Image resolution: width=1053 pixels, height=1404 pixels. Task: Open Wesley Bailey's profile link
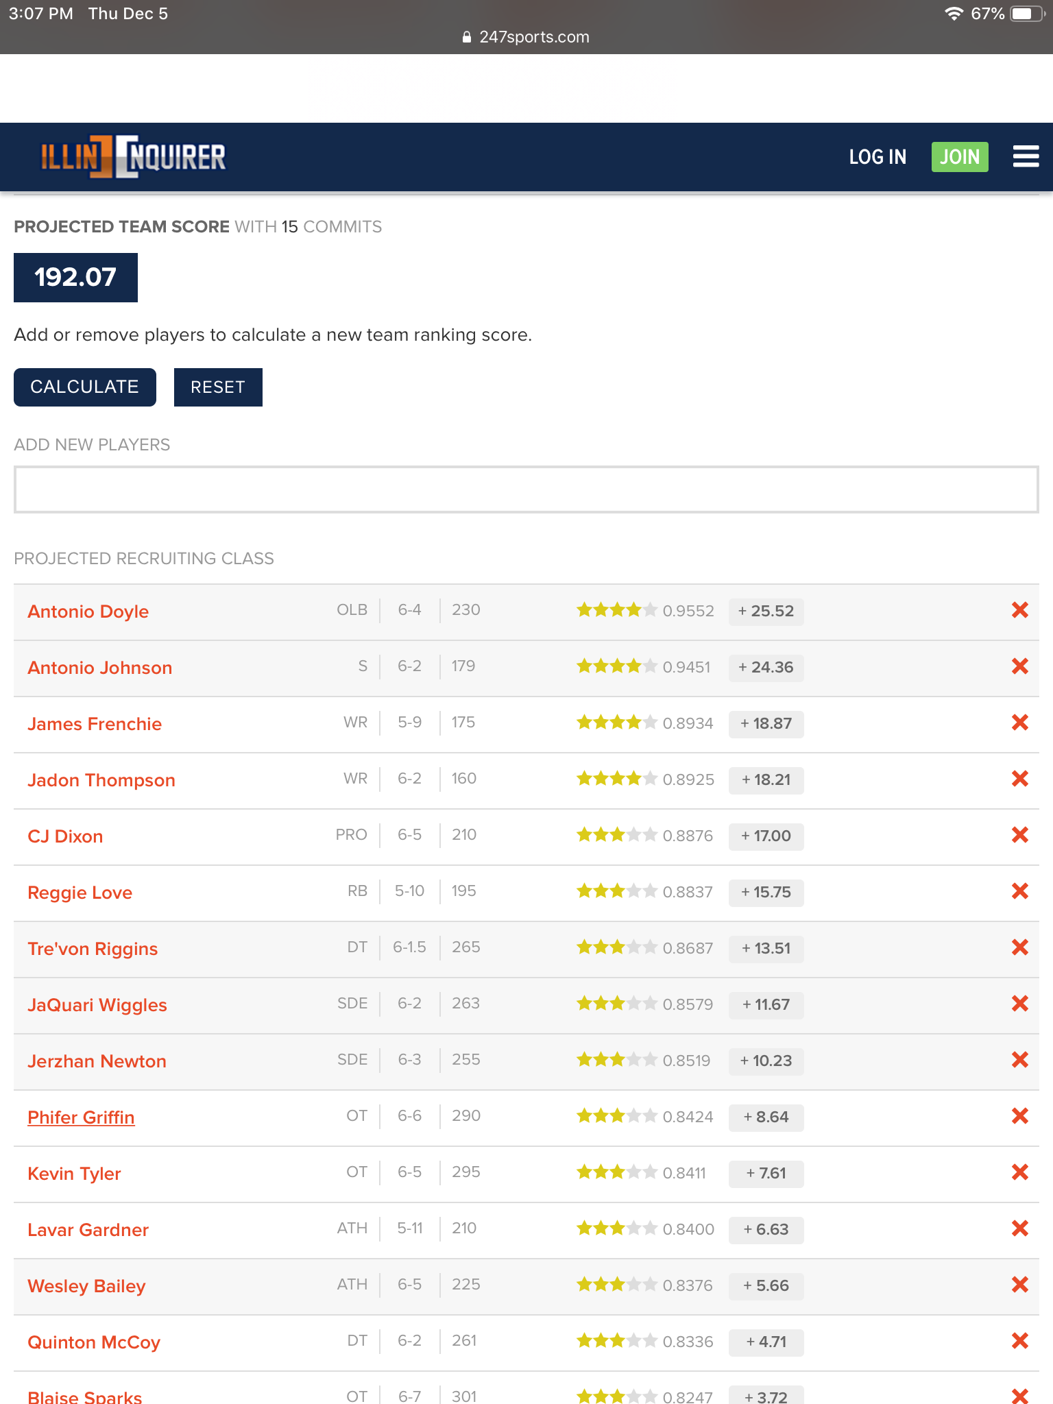[x=86, y=1286]
